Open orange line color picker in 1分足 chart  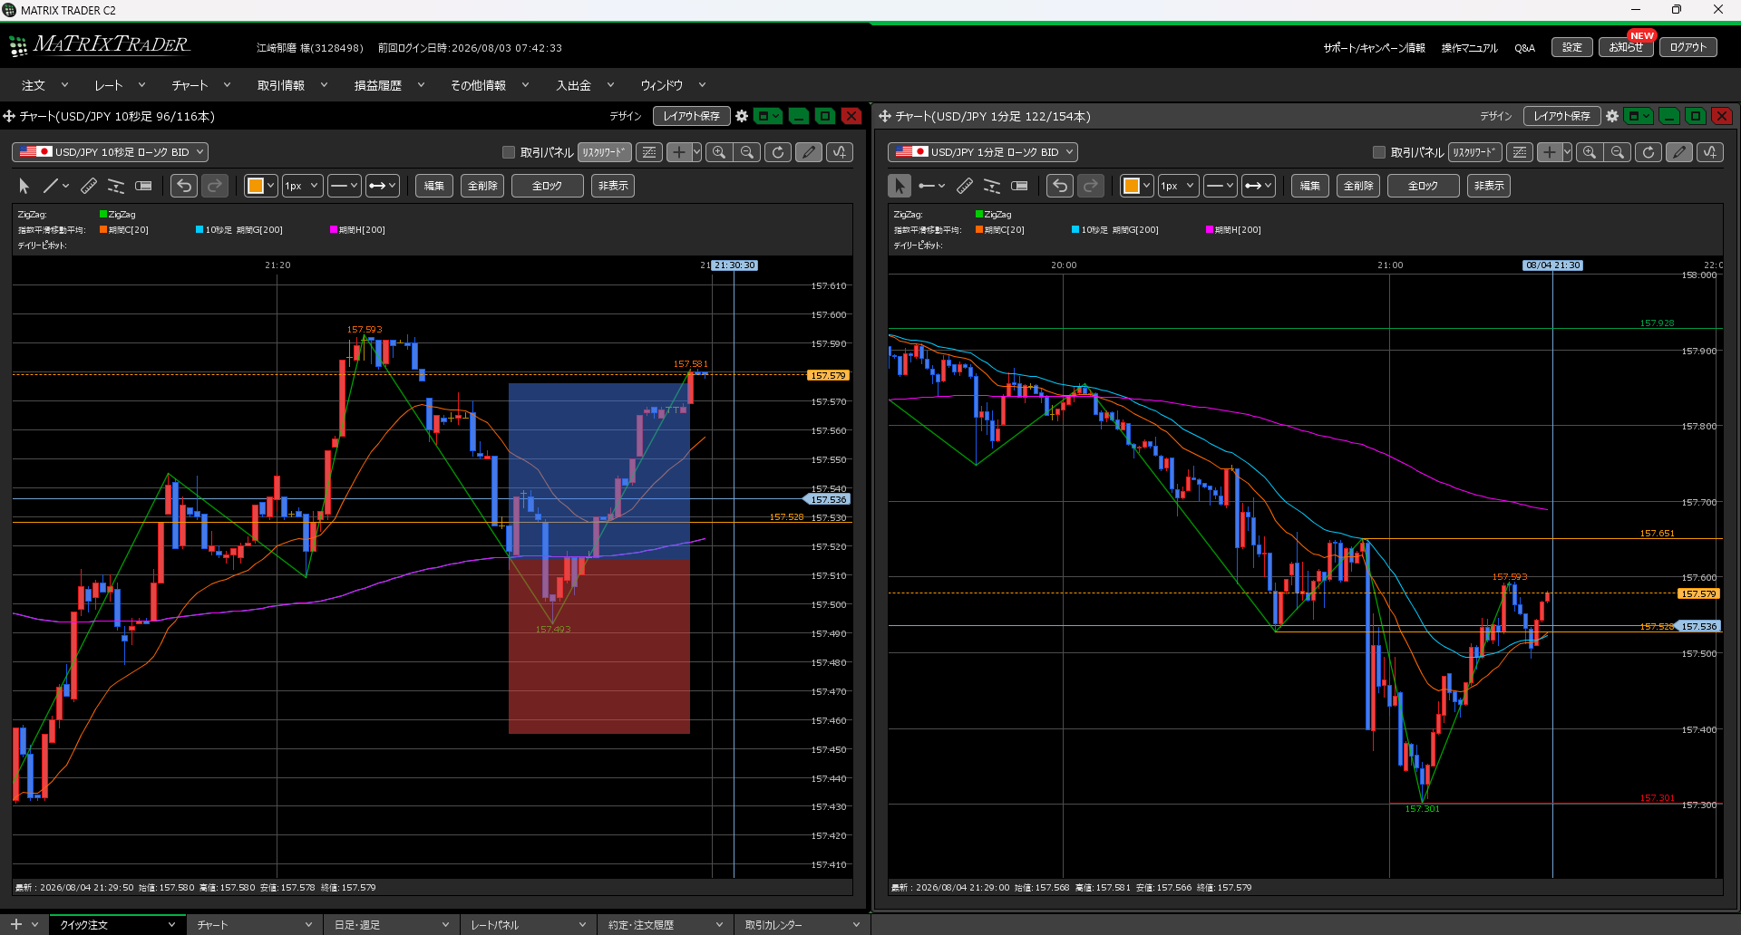click(1136, 186)
